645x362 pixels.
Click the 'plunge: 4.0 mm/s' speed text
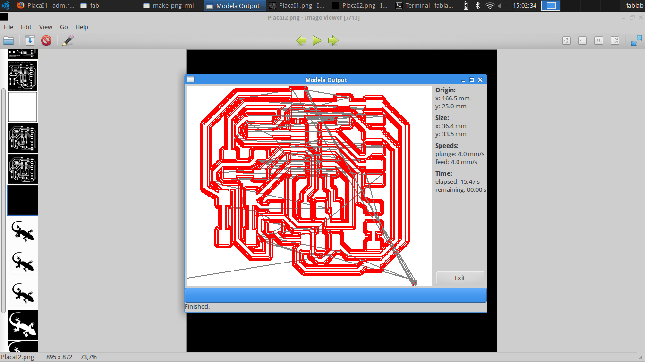460,154
